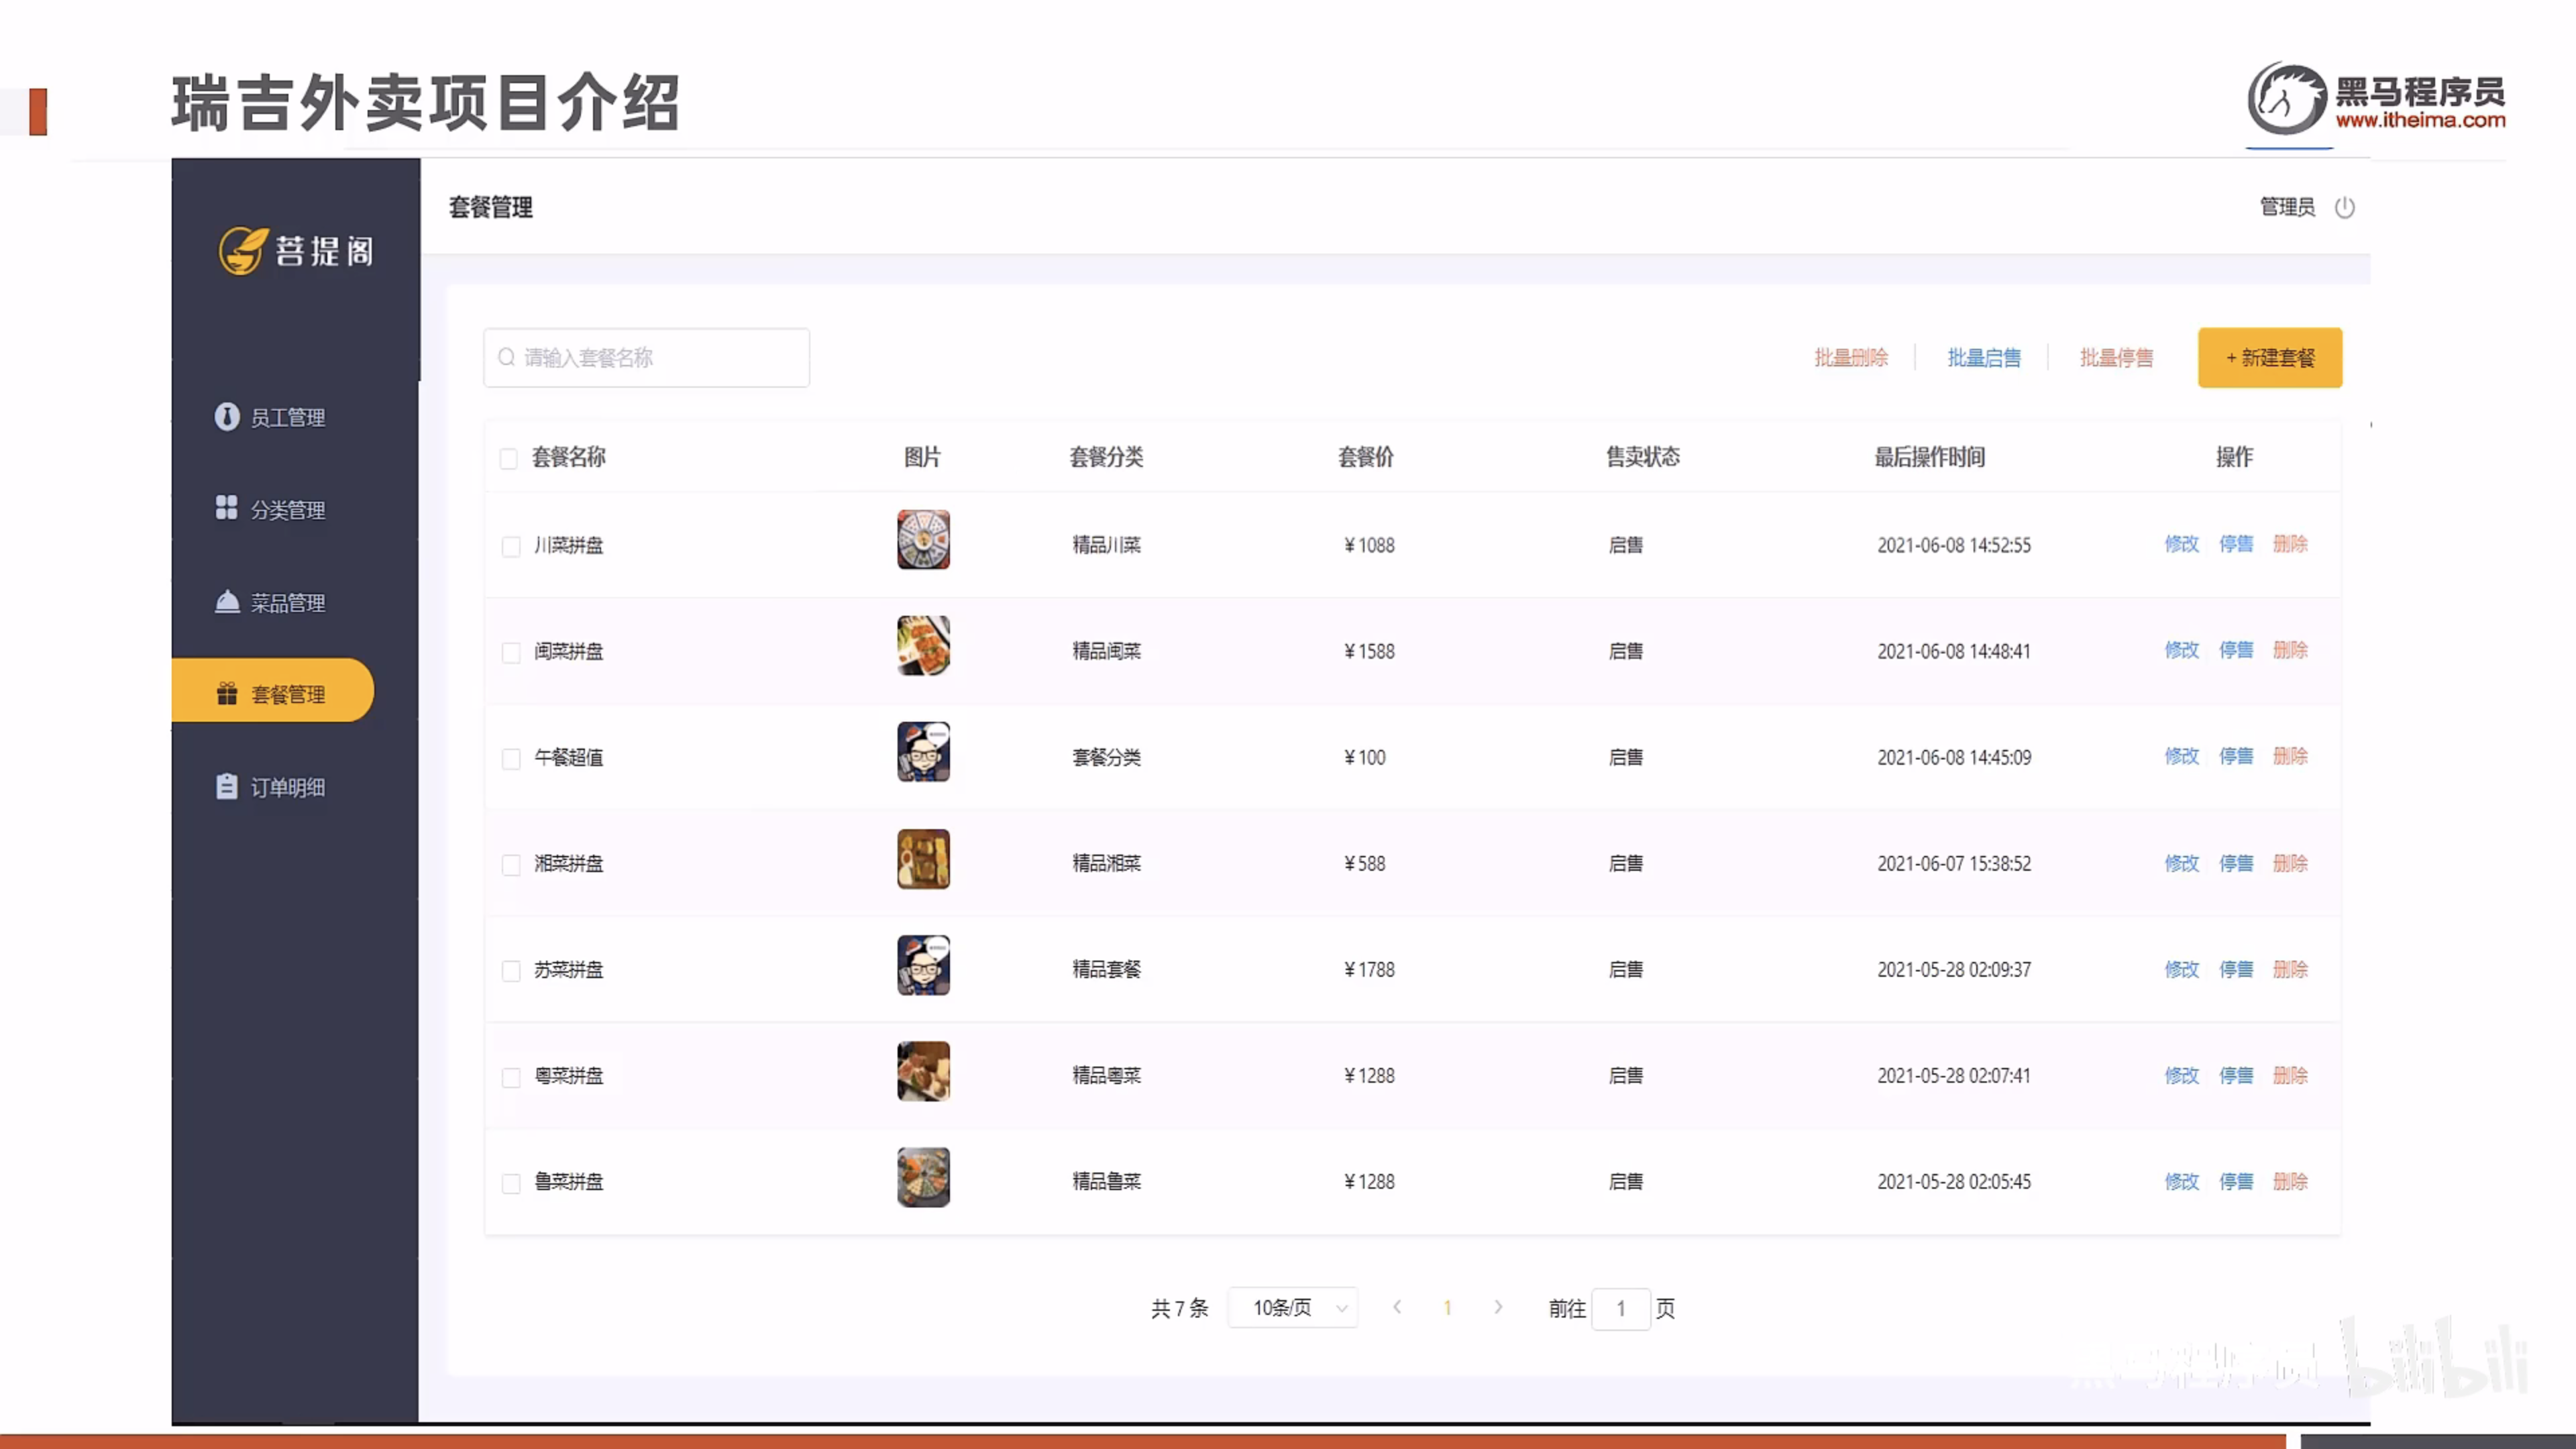The width and height of the screenshot is (2576, 1449).
Task: Switch to 菜品管理 in the sidebar menu
Action: click(x=287, y=602)
